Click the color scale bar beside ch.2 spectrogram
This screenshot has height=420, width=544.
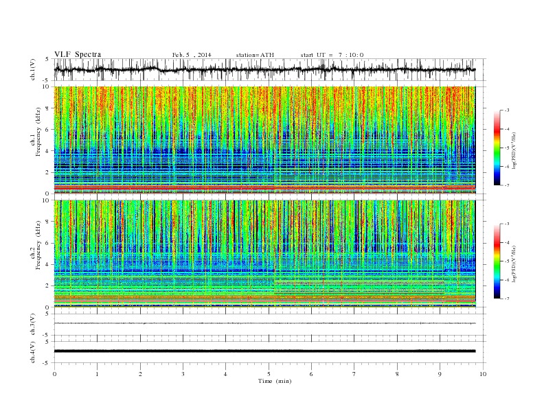[x=497, y=261]
